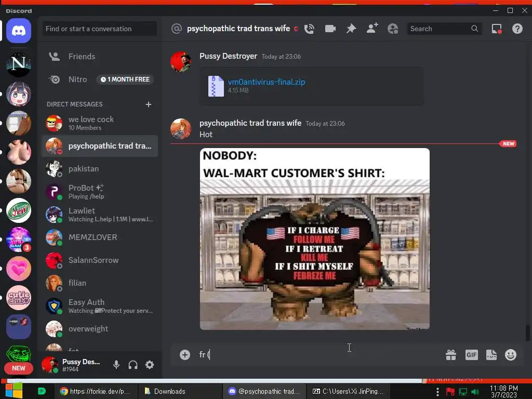532x399 pixels.
Task: Toggle microphone mute
Action: (x=116, y=365)
